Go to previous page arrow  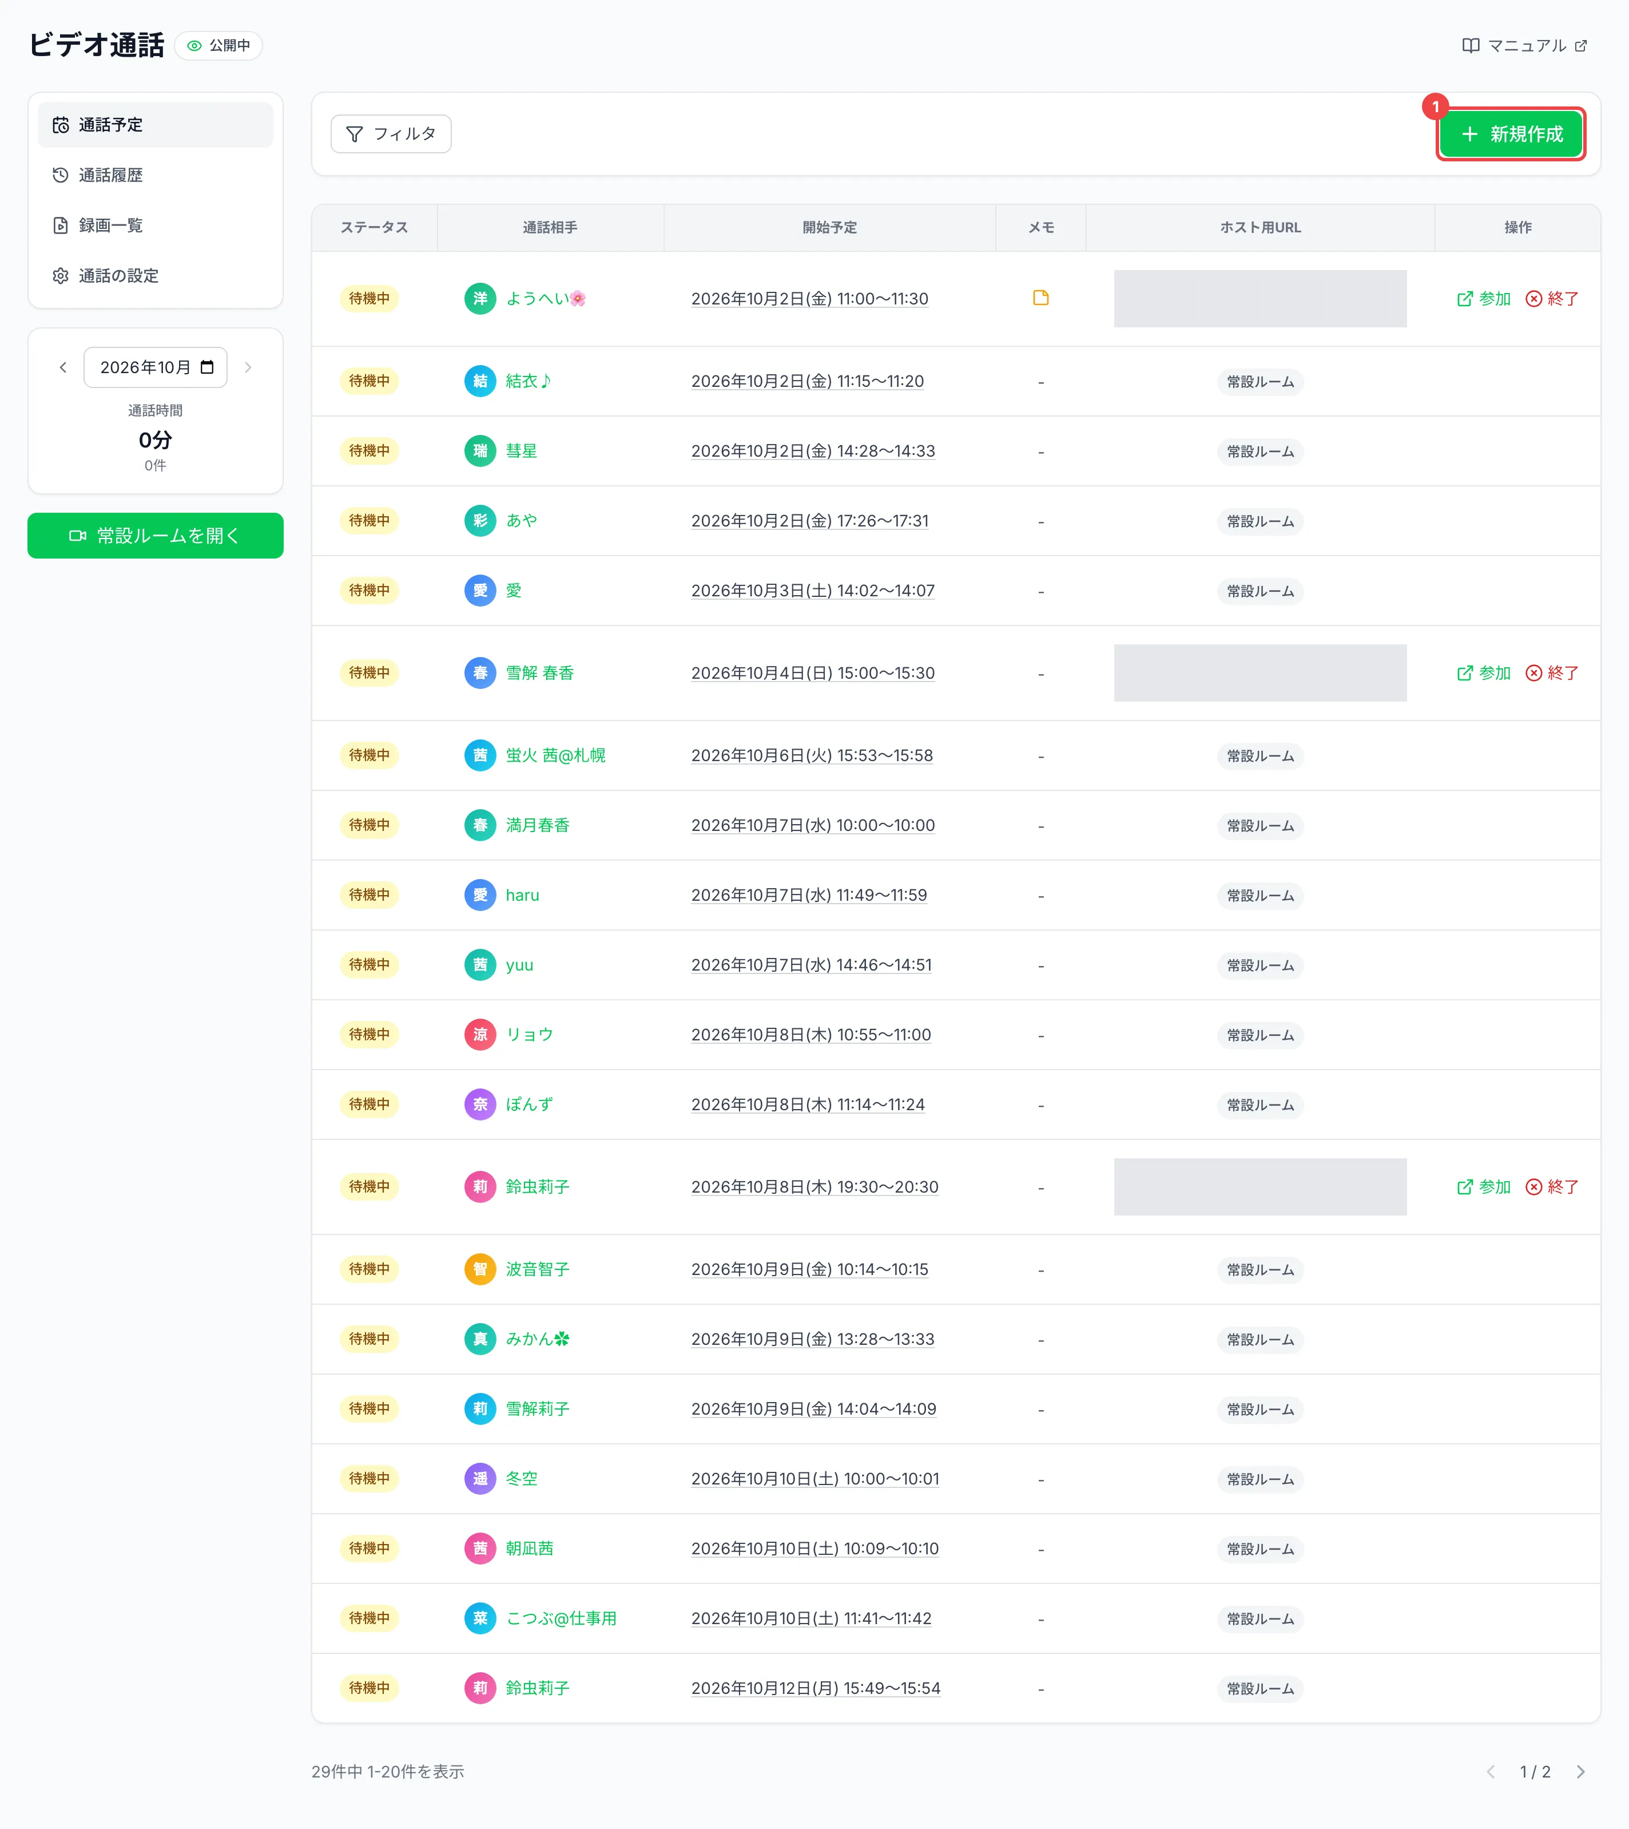coord(1490,1772)
